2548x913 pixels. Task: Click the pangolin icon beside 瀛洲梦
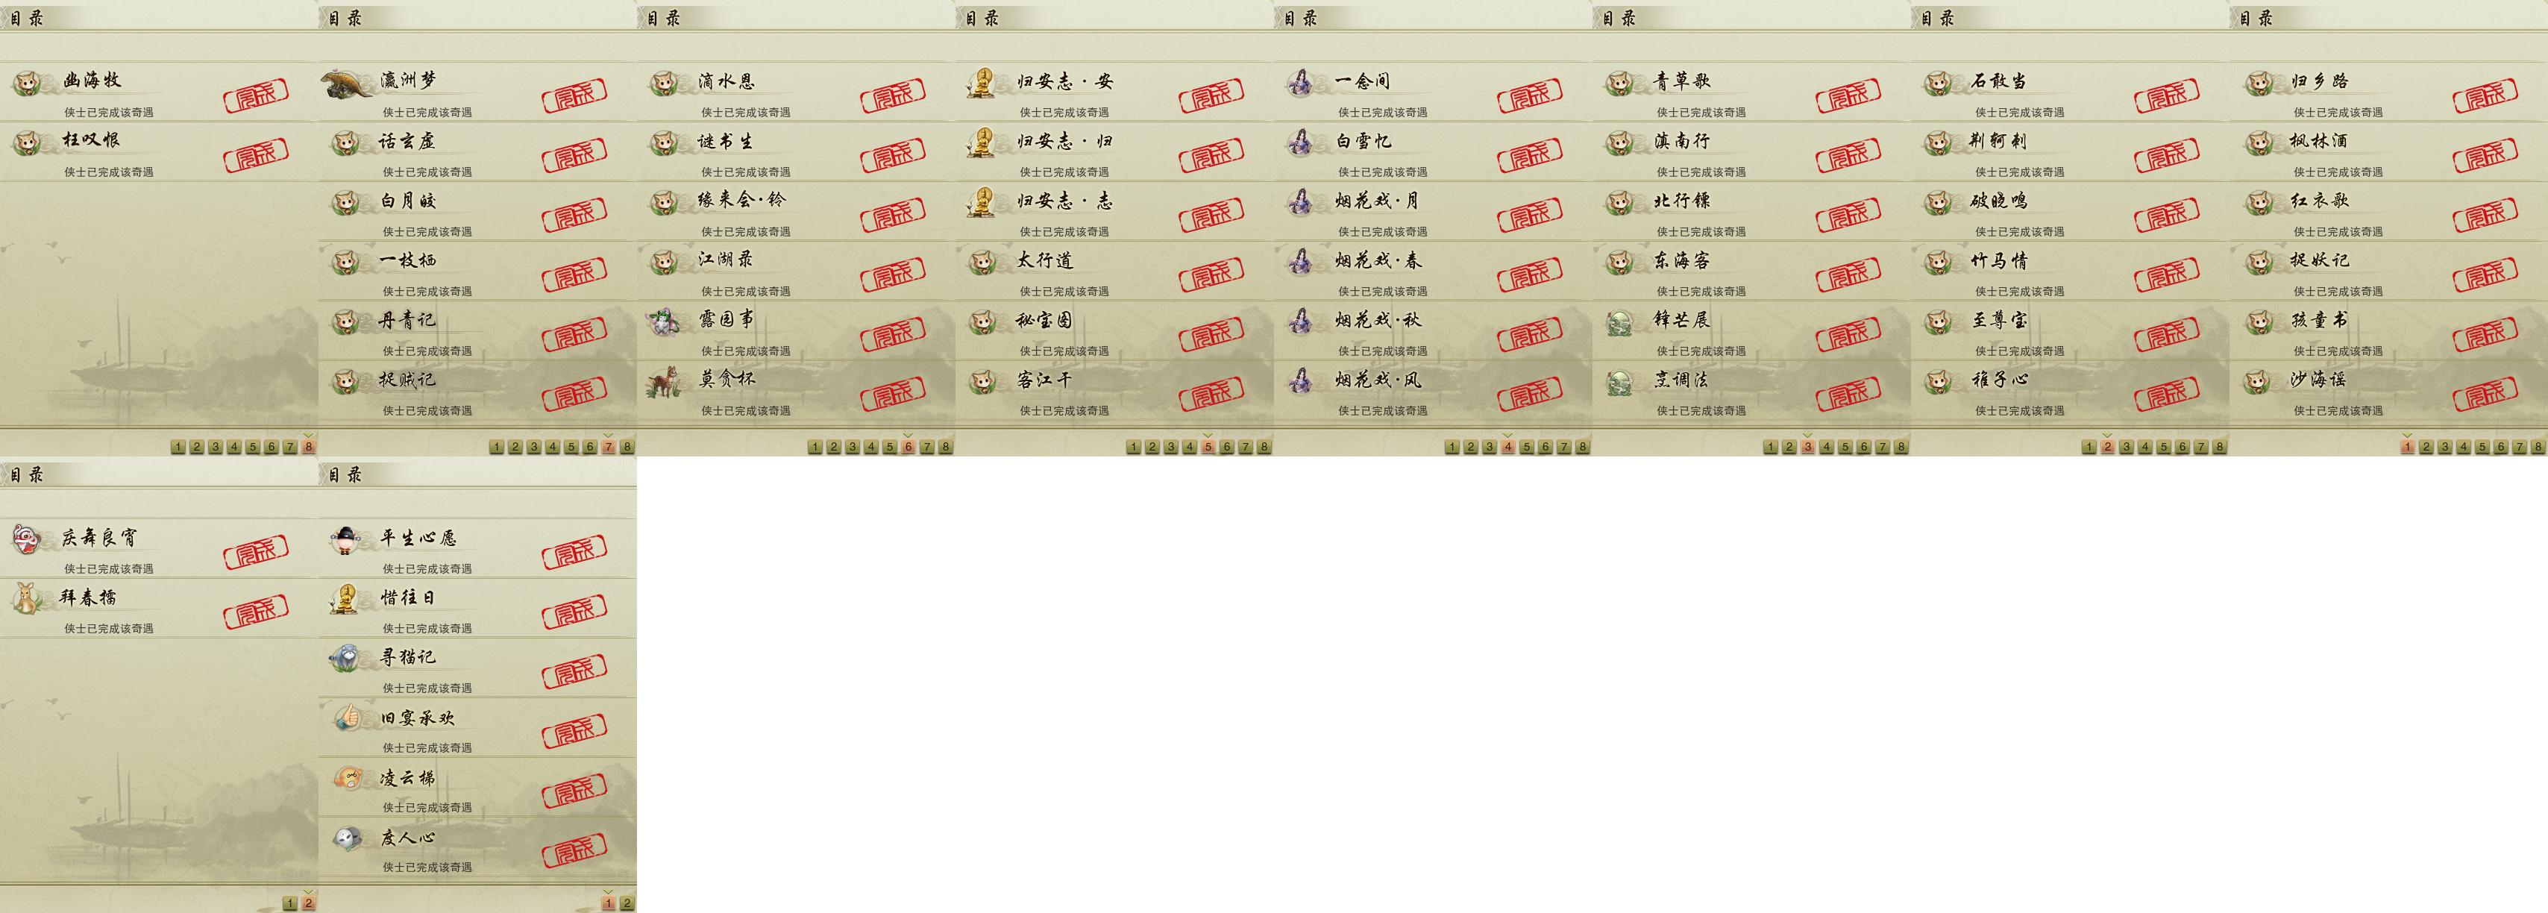point(347,82)
